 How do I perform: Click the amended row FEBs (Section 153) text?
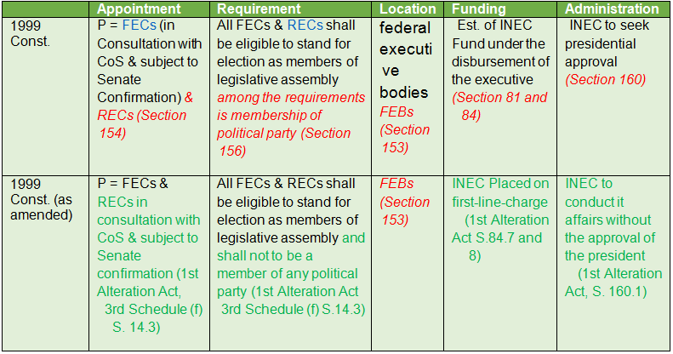point(404,202)
